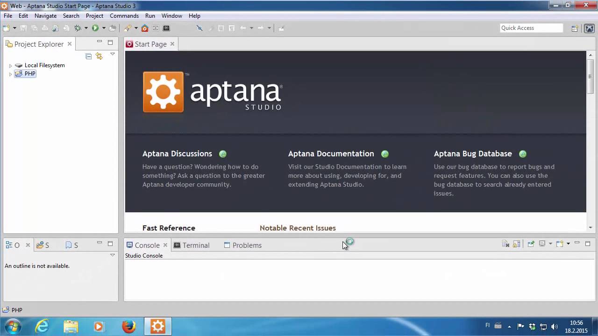Open Internet Explorer from the taskbar

(x=42, y=326)
